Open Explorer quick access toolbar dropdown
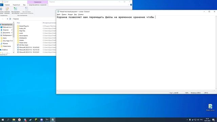Image resolution: width=217 pixels, height=122 pixels. [x=7, y=2]
